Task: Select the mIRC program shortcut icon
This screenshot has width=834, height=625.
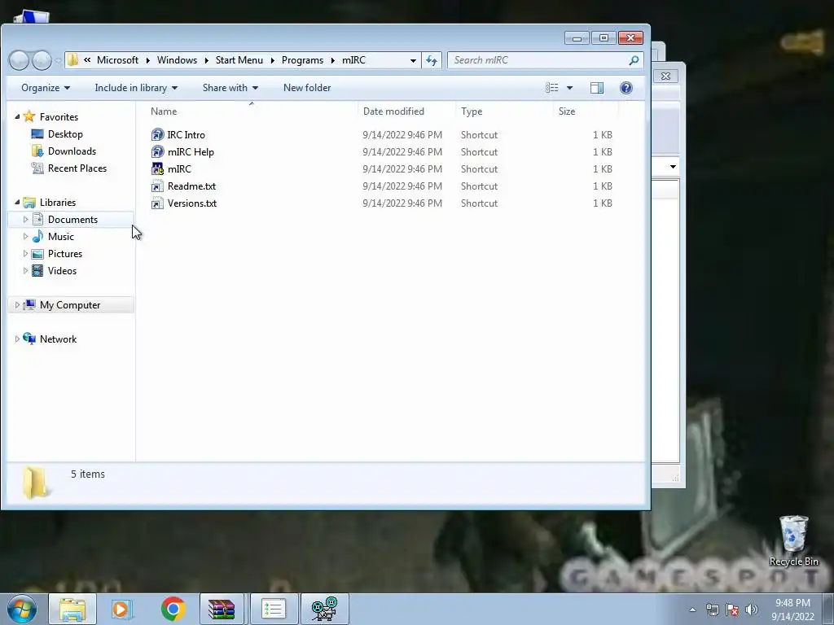Action: point(157,169)
